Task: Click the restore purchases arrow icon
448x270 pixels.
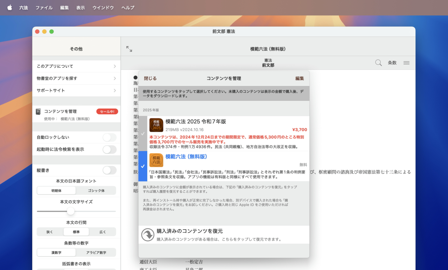Action: (148, 235)
